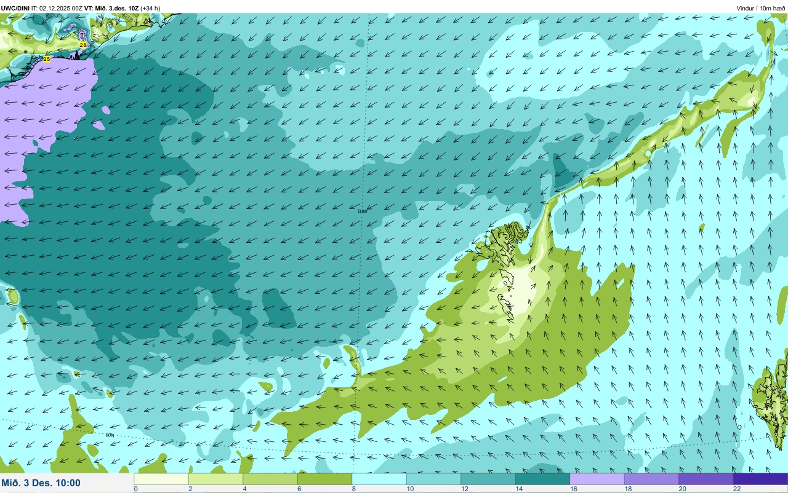Click the yellow wind marker labeled 28
The height and width of the screenshot is (493, 788).
pyautogui.click(x=82, y=45)
